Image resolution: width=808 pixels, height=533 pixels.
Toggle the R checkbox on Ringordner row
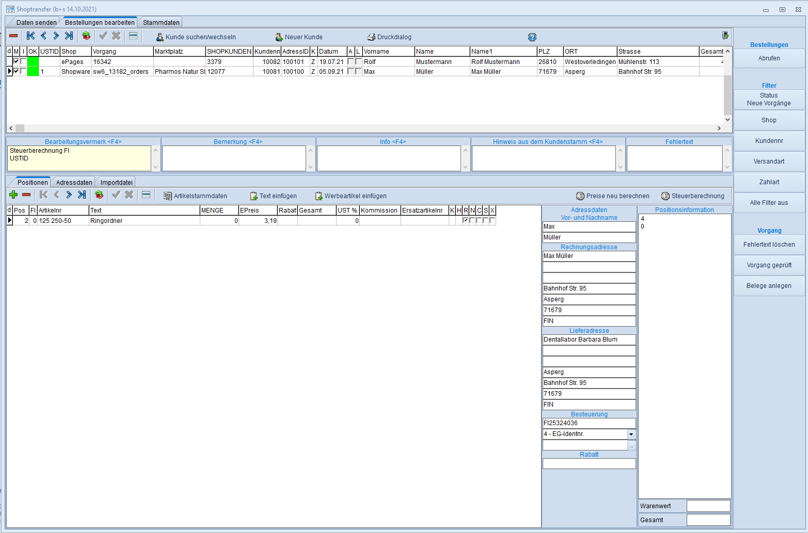click(466, 220)
